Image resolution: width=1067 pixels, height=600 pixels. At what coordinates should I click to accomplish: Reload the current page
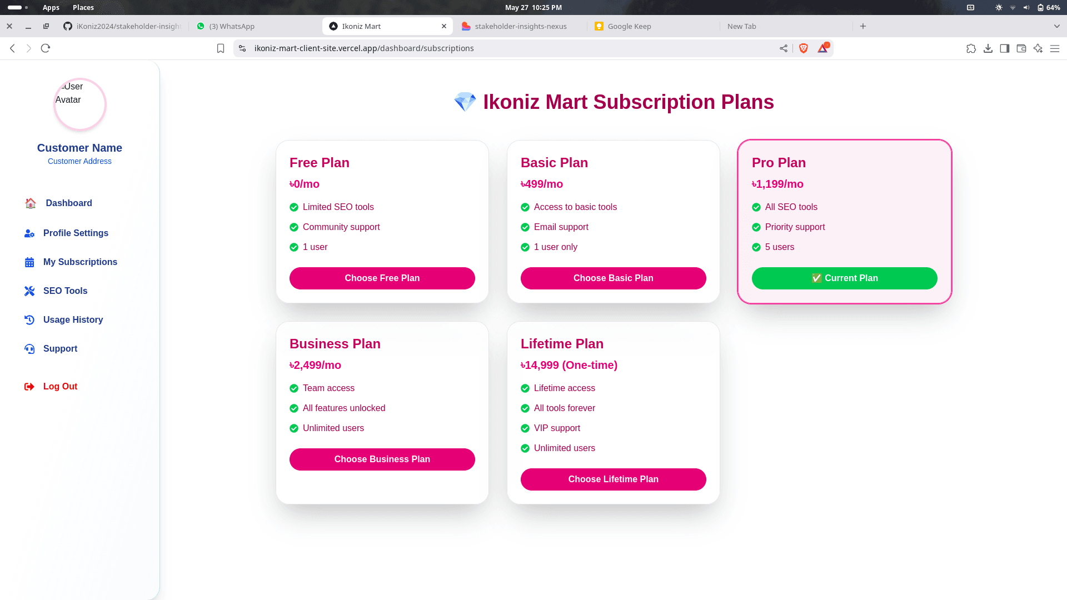(46, 48)
